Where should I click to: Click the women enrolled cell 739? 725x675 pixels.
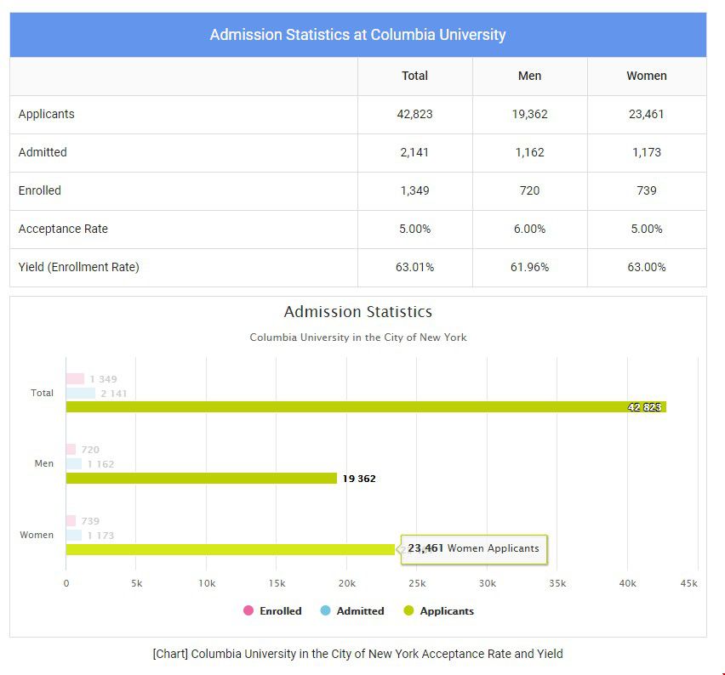pyautogui.click(x=647, y=190)
